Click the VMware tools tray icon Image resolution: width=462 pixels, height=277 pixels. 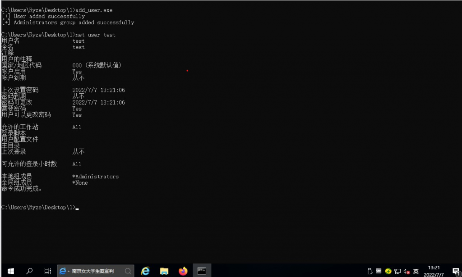(379, 271)
